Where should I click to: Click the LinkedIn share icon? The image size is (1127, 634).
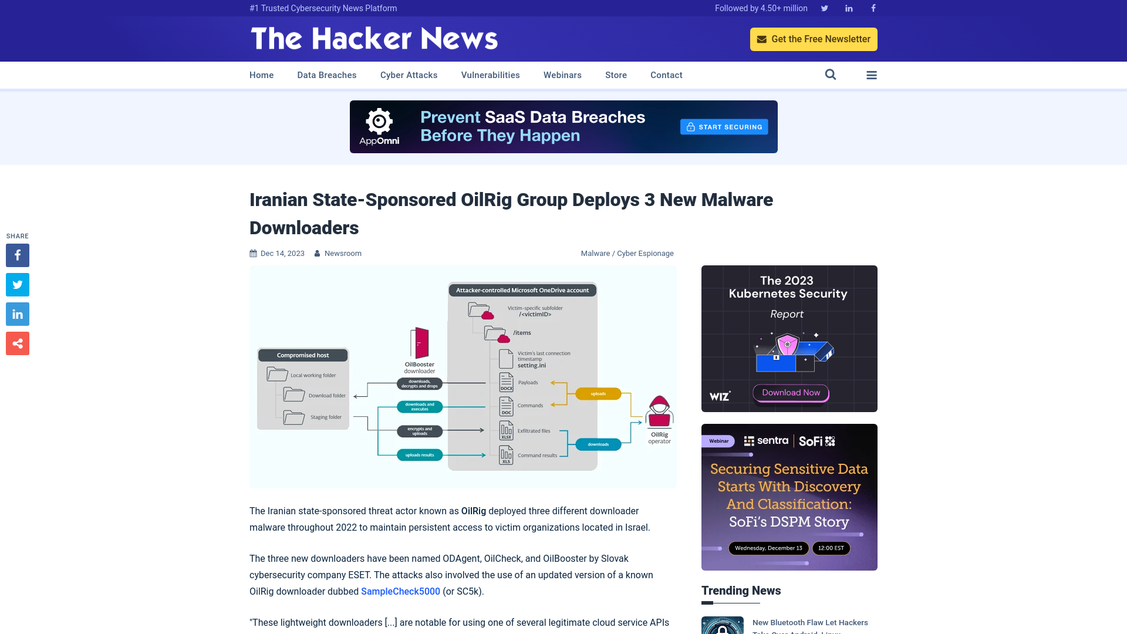(17, 313)
